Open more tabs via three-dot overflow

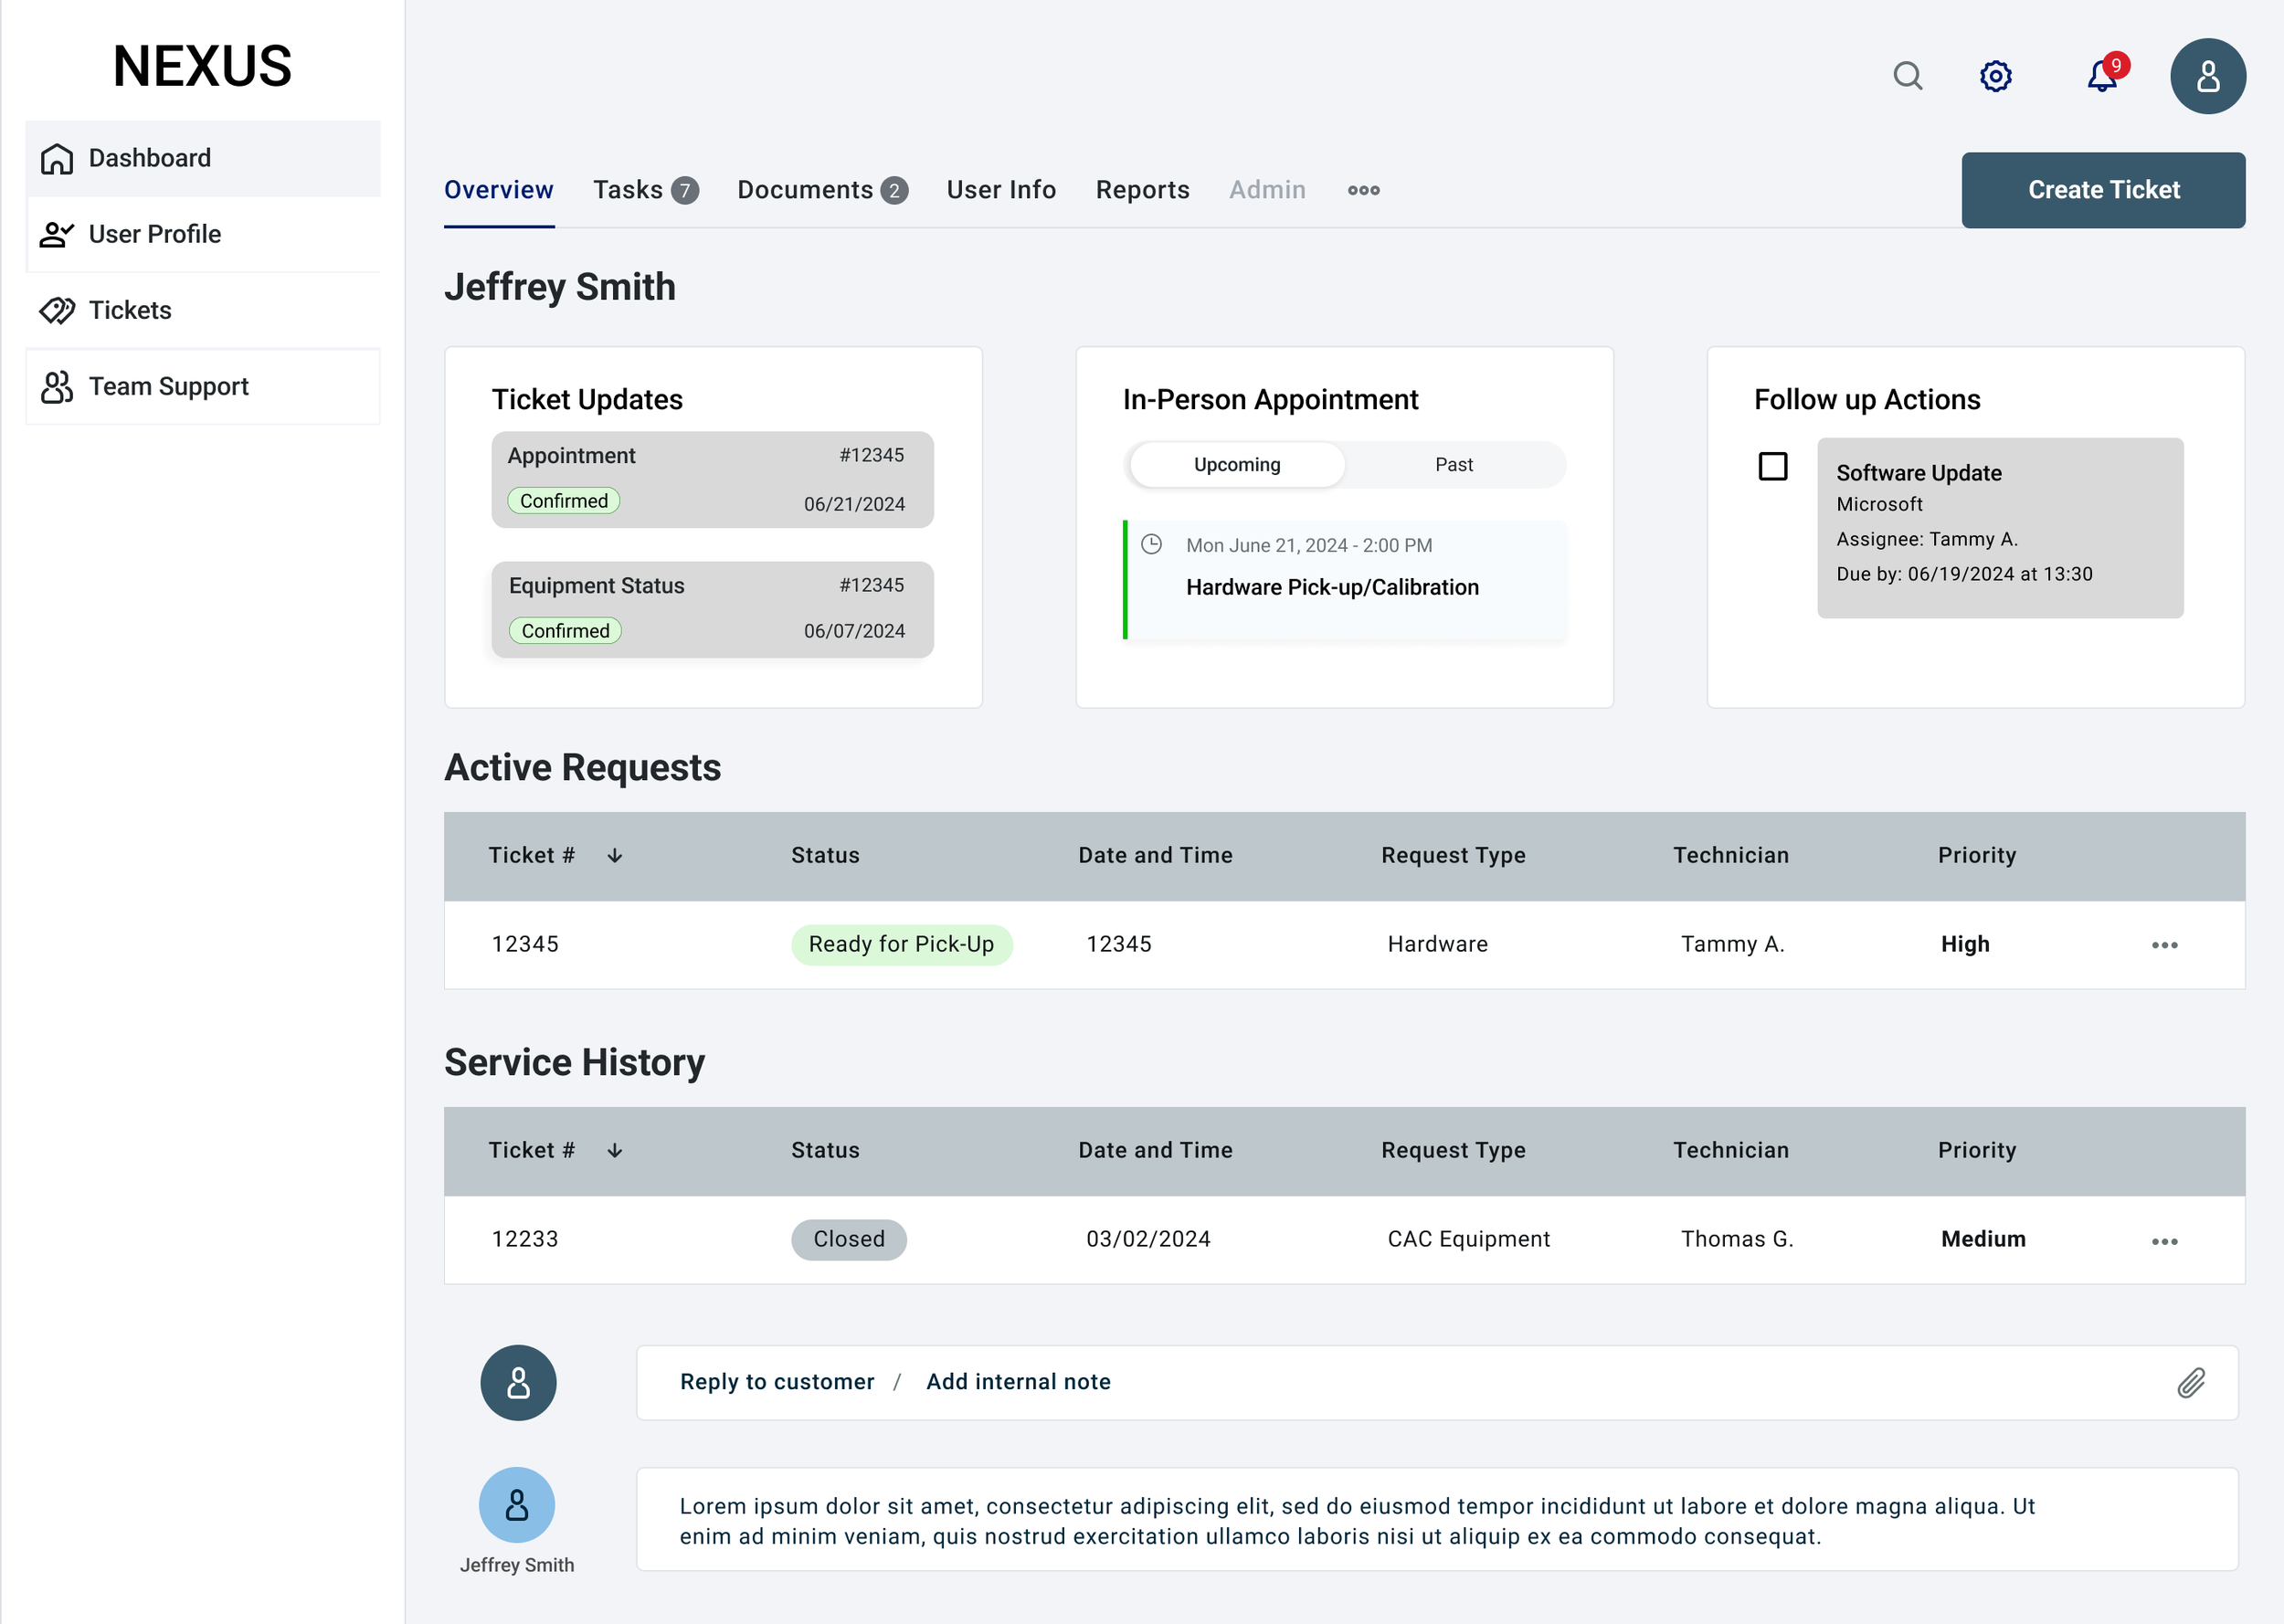click(1363, 190)
